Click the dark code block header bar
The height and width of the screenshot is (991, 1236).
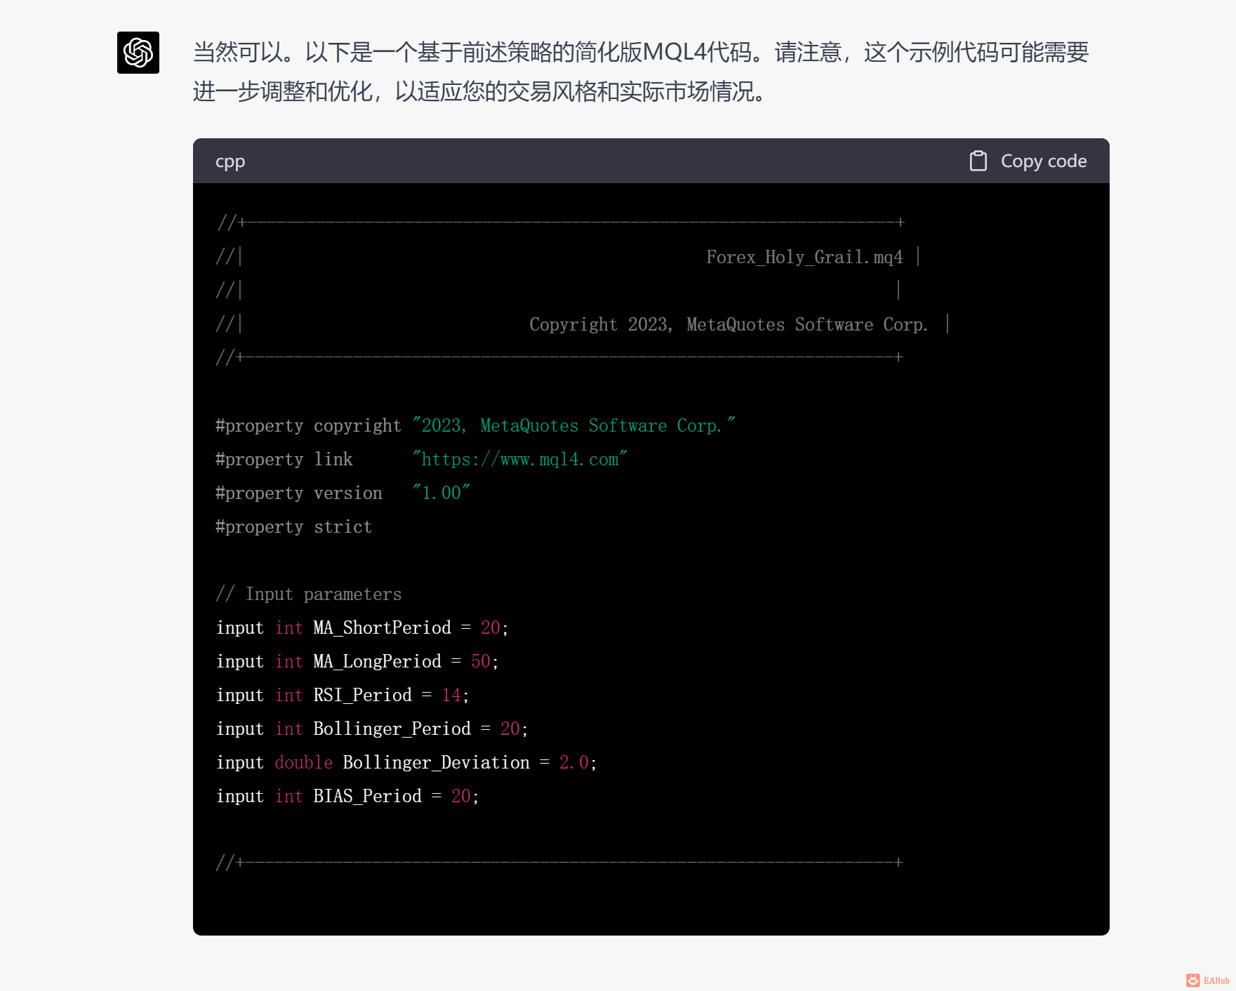point(597,161)
